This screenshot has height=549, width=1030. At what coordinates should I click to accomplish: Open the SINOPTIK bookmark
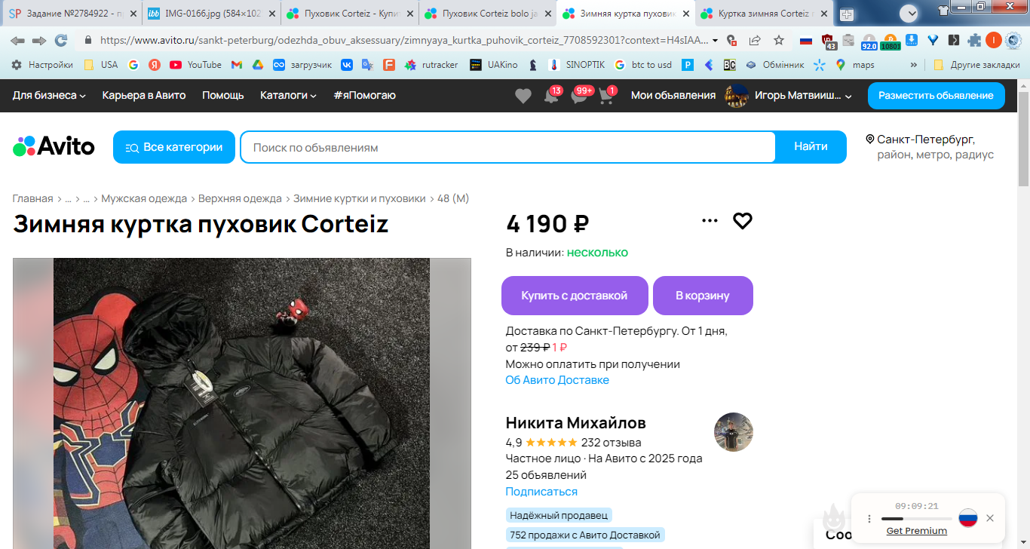tap(577, 65)
